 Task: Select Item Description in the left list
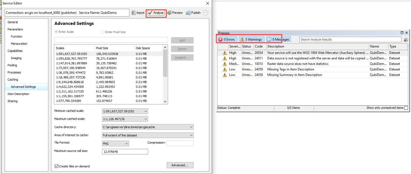[18, 94]
